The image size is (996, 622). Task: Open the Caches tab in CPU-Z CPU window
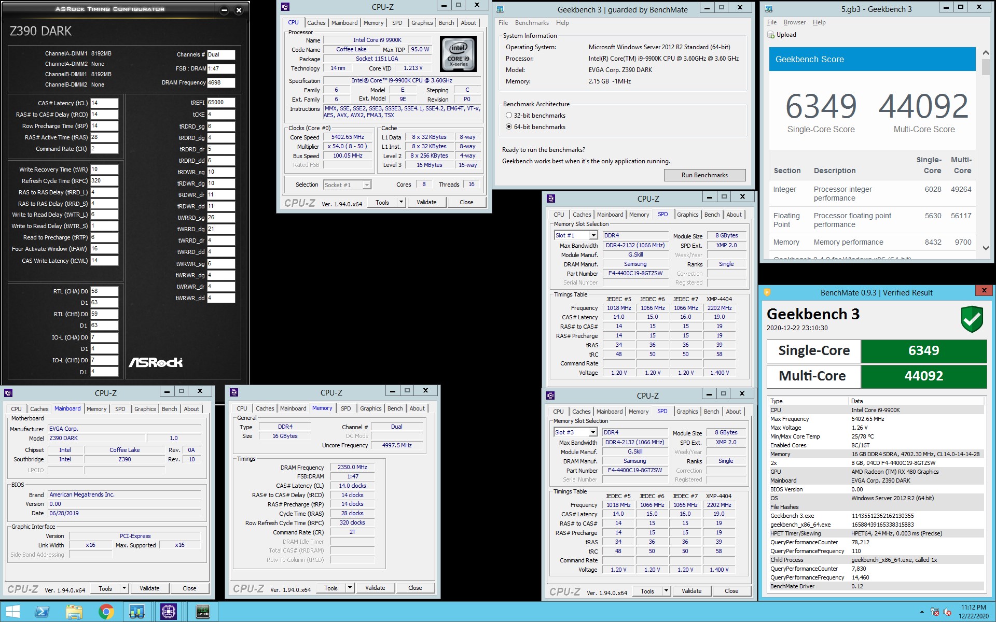click(x=316, y=23)
